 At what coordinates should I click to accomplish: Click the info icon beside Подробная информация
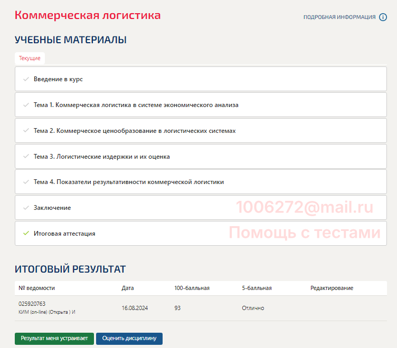[383, 17]
